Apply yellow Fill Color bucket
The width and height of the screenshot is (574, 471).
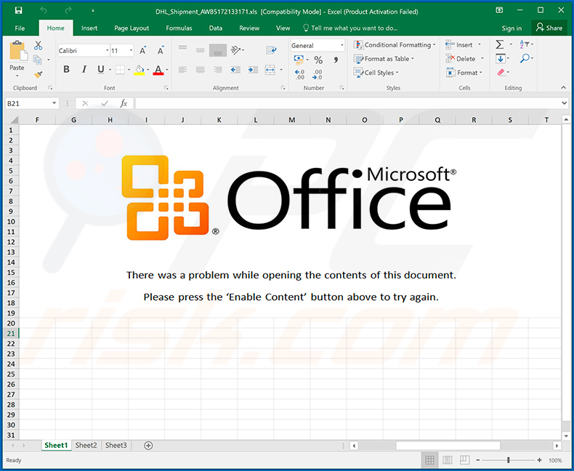pyautogui.click(x=140, y=70)
